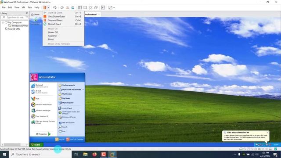281x158 pixels.
Task: Select Shared VMs in Library tree
Action: [x=12, y=29]
